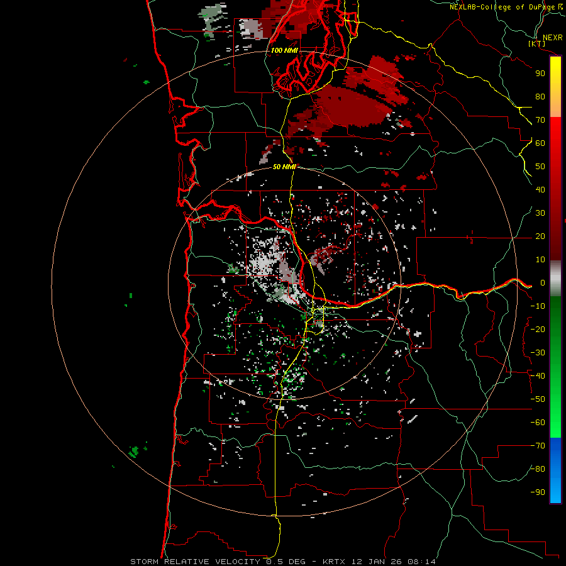566x566 pixels.
Task: Pick the gray zero-velocity band on the scale
Action: tap(555, 279)
